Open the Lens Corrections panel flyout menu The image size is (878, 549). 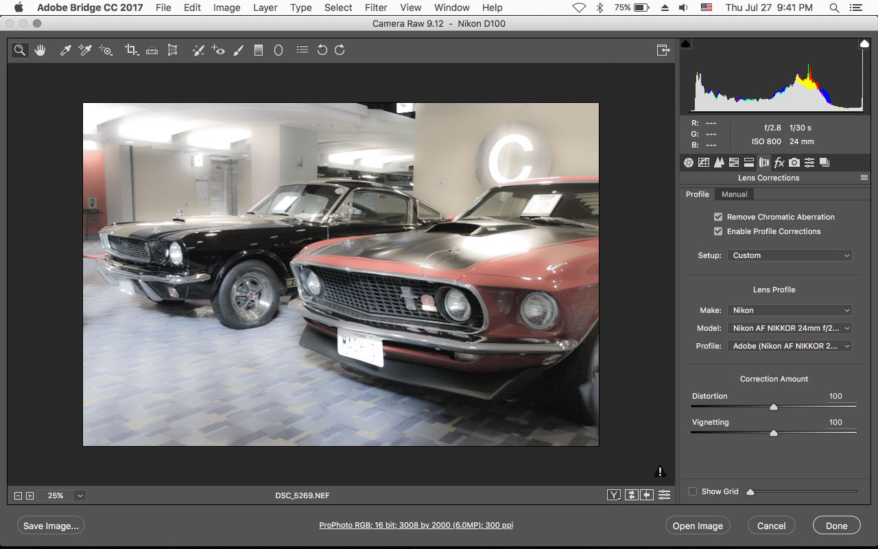pos(864,178)
